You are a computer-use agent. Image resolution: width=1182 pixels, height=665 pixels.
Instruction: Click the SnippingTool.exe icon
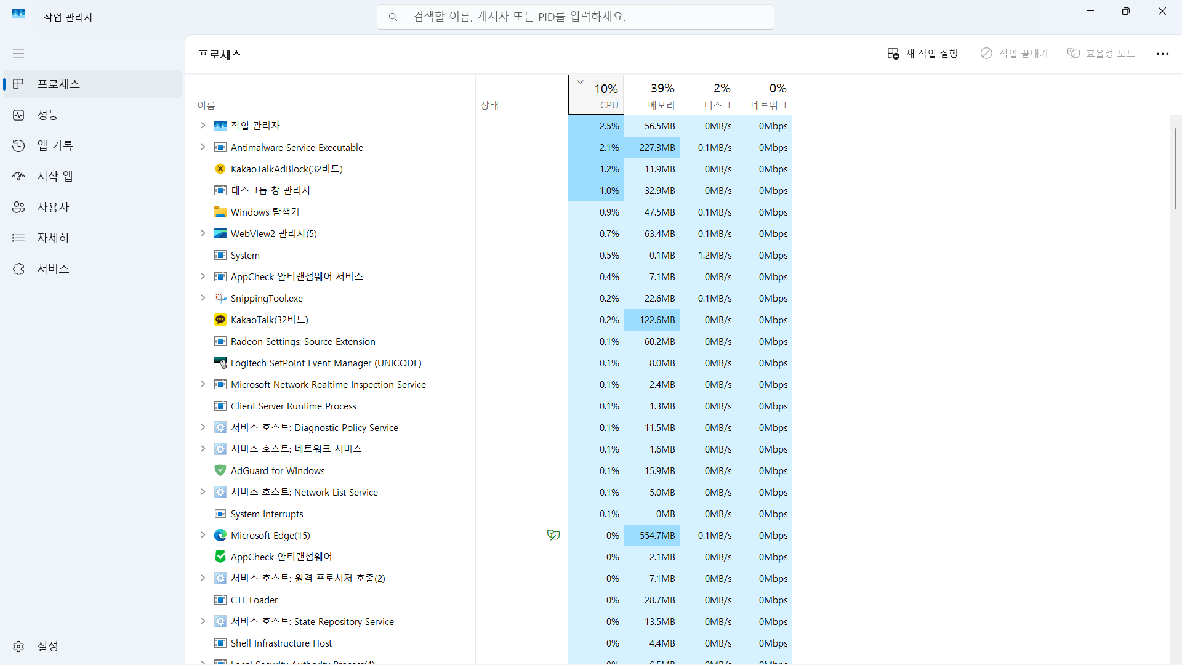click(x=220, y=298)
